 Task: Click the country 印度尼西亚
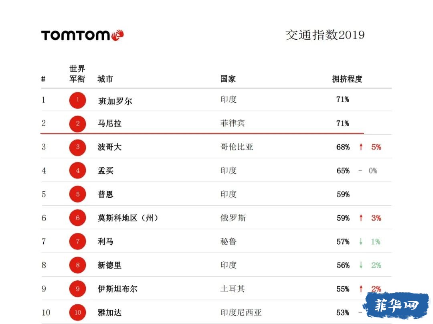241,312
